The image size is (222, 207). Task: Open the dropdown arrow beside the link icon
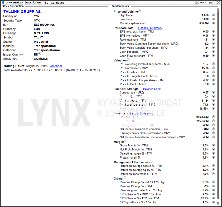[206, 2]
